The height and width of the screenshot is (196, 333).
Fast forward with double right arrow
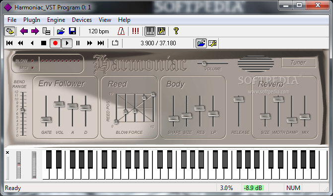click(90, 43)
